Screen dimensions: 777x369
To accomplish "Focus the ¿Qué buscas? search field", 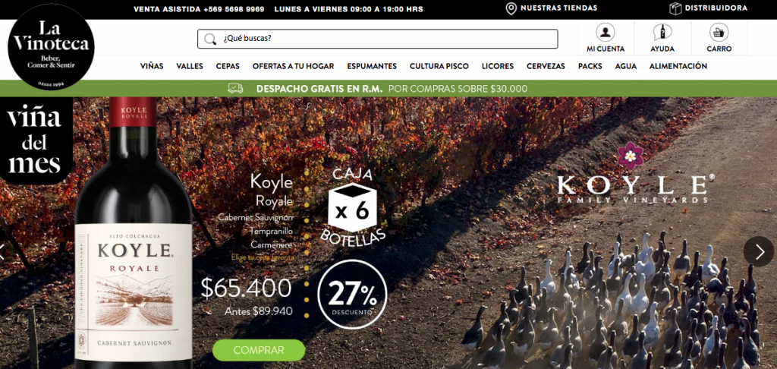I will click(x=378, y=39).
